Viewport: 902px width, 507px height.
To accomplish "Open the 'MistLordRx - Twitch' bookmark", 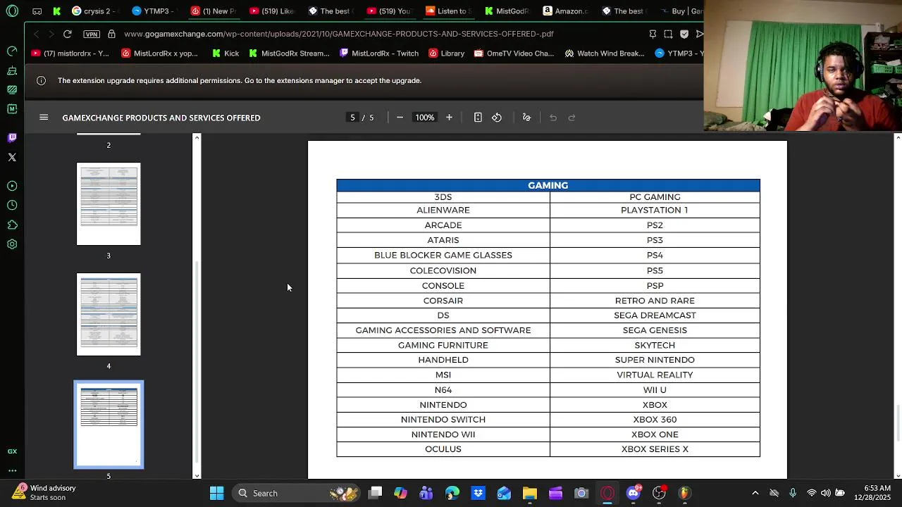I will click(x=378, y=54).
